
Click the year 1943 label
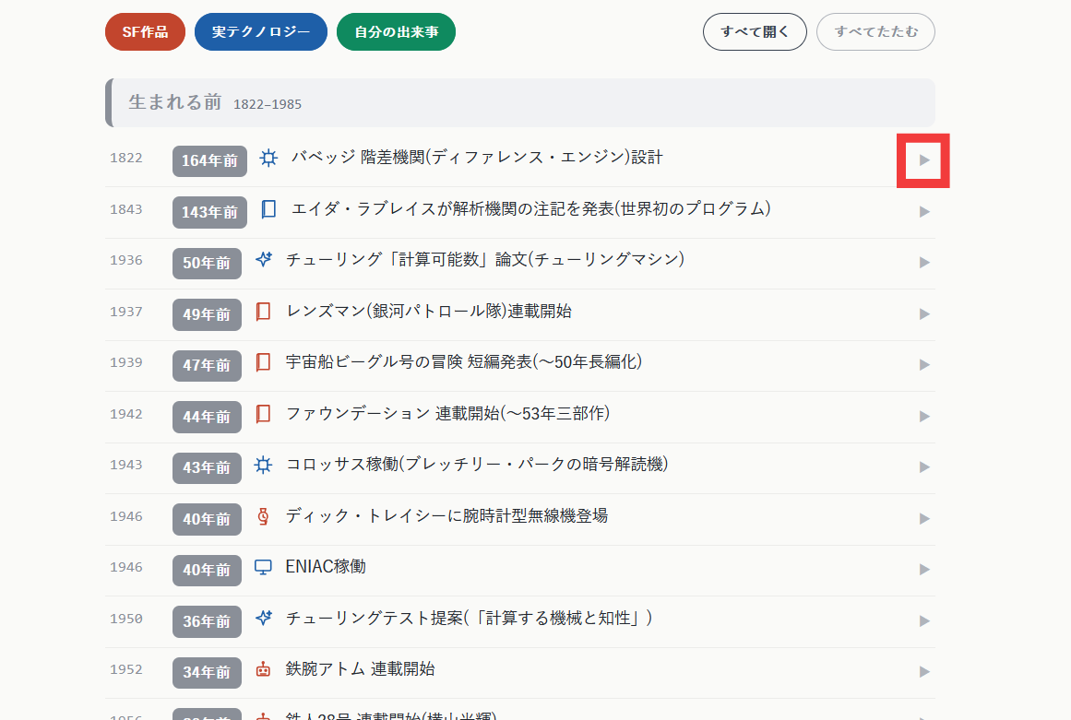[x=126, y=466]
